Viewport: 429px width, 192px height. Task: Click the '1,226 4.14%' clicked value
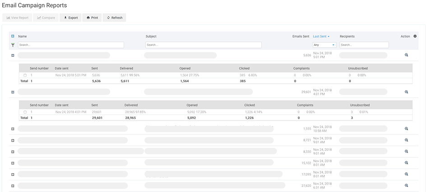254,112
